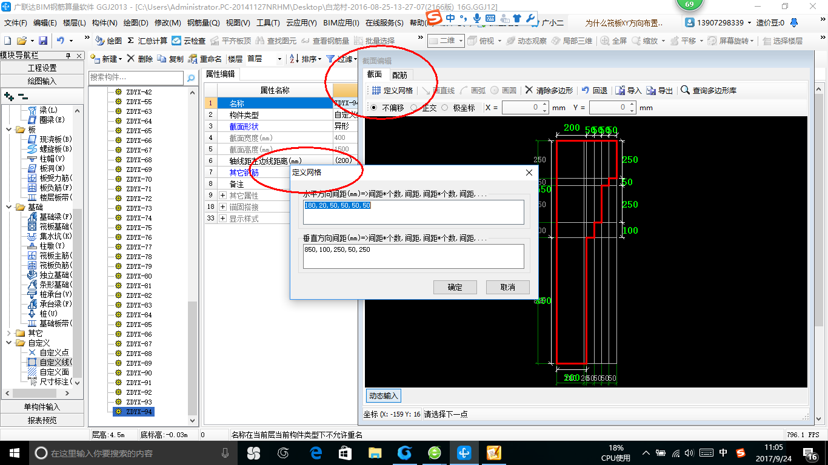Pin the 模块导航栏 navigation panel
This screenshot has width=828, height=465.
68,55
